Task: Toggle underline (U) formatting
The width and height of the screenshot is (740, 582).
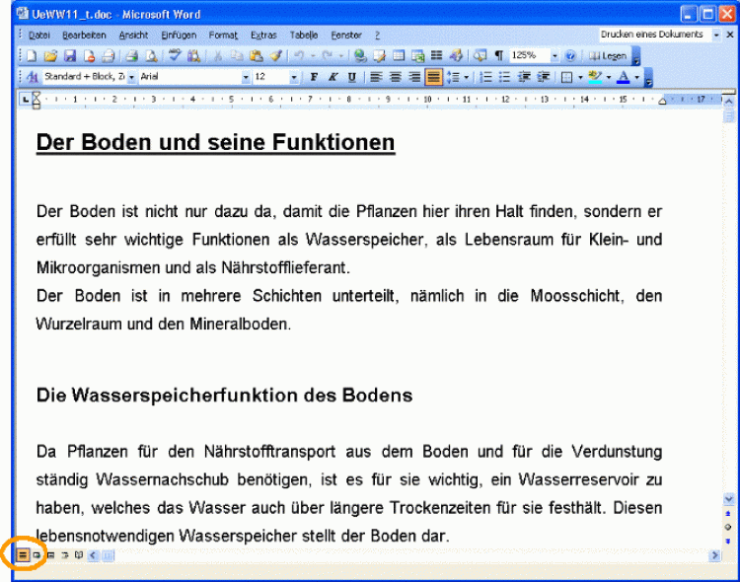Action: [x=351, y=77]
